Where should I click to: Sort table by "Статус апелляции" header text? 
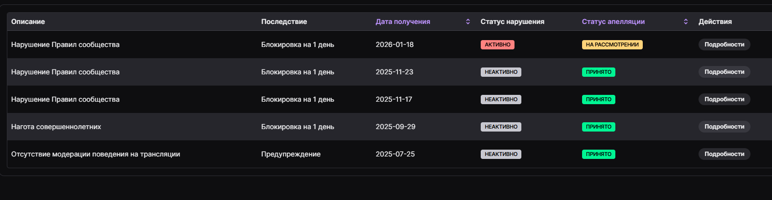tap(613, 22)
